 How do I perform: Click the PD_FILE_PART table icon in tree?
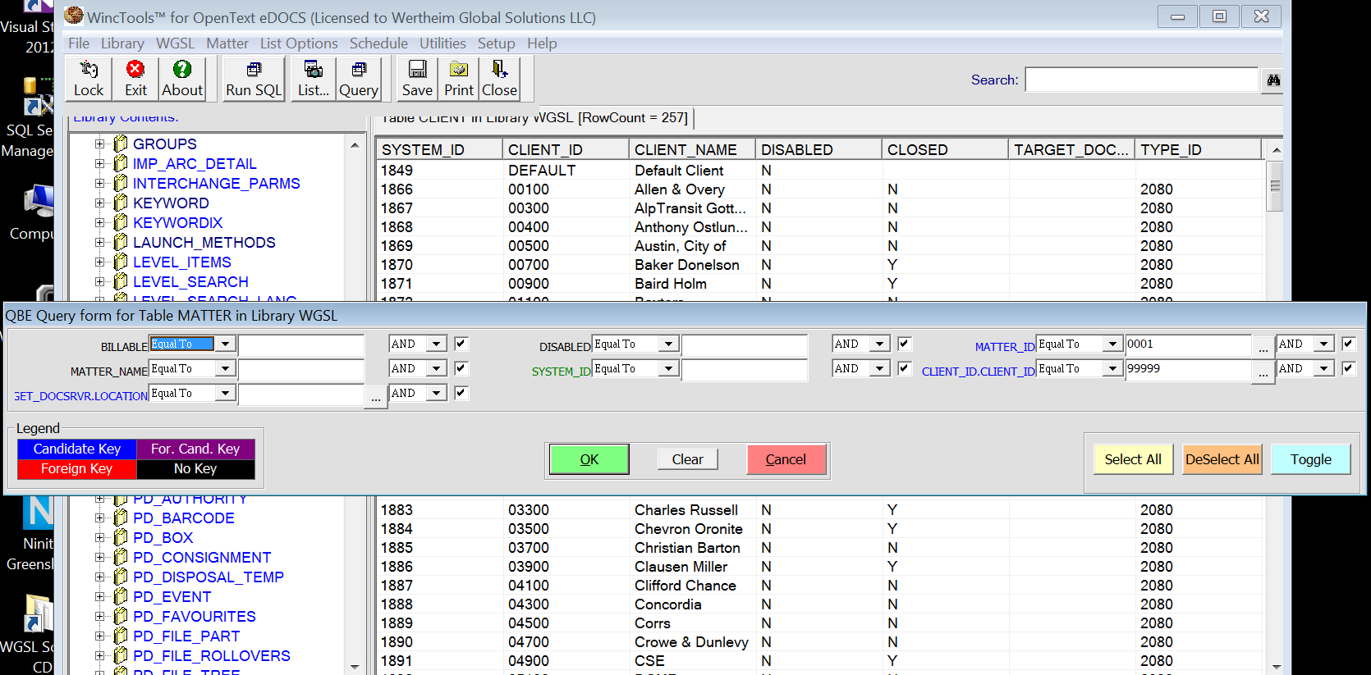[121, 636]
